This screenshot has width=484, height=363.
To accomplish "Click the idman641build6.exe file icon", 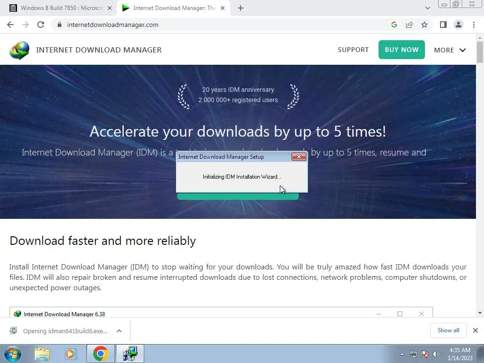I will (x=13, y=331).
